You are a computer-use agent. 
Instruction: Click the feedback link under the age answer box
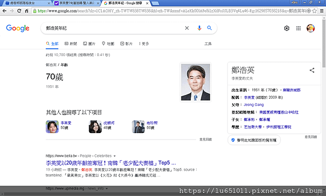(x=205, y=140)
